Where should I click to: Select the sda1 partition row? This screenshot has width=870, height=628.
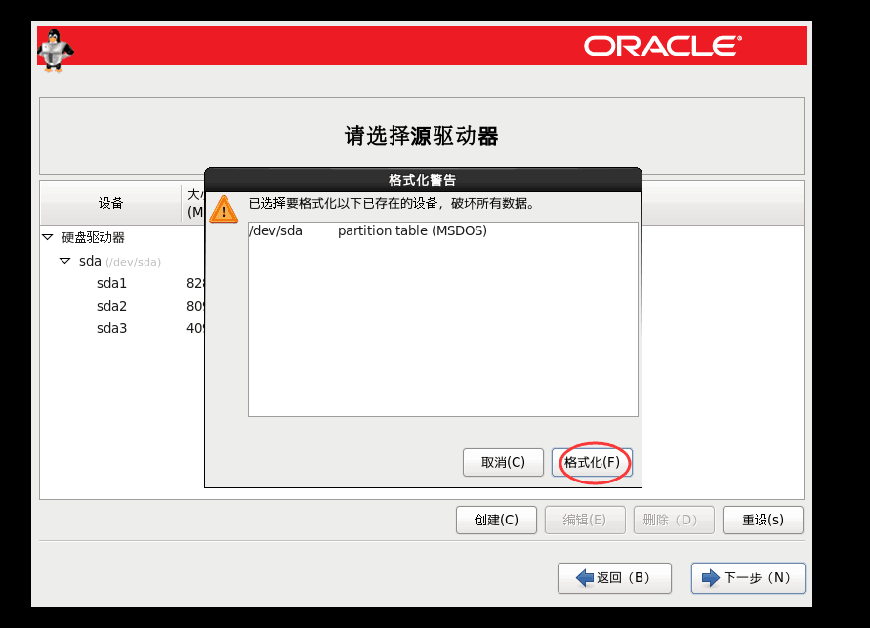pyautogui.click(x=111, y=283)
